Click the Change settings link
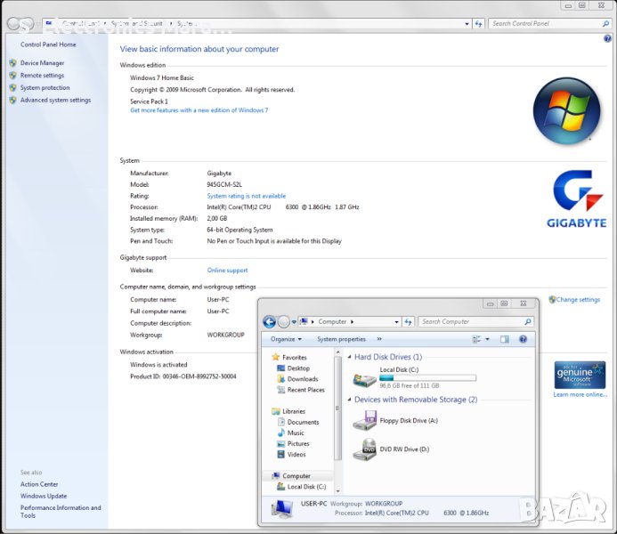The height and width of the screenshot is (534, 617). [x=578, y=300]
